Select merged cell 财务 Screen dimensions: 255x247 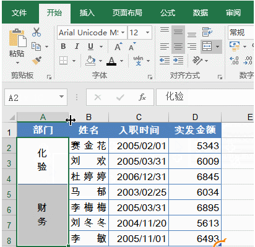coord(43,215)
